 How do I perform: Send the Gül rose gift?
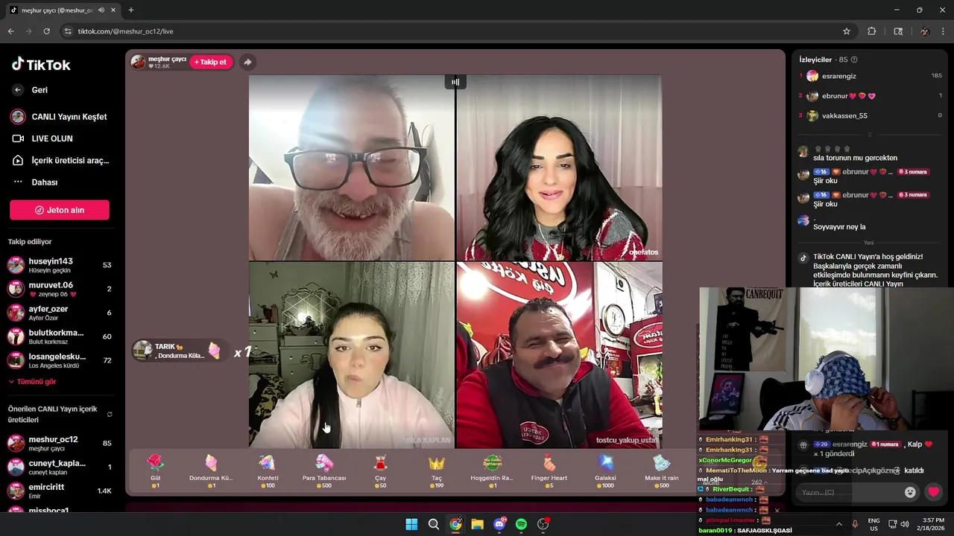(x=155, y=470)
